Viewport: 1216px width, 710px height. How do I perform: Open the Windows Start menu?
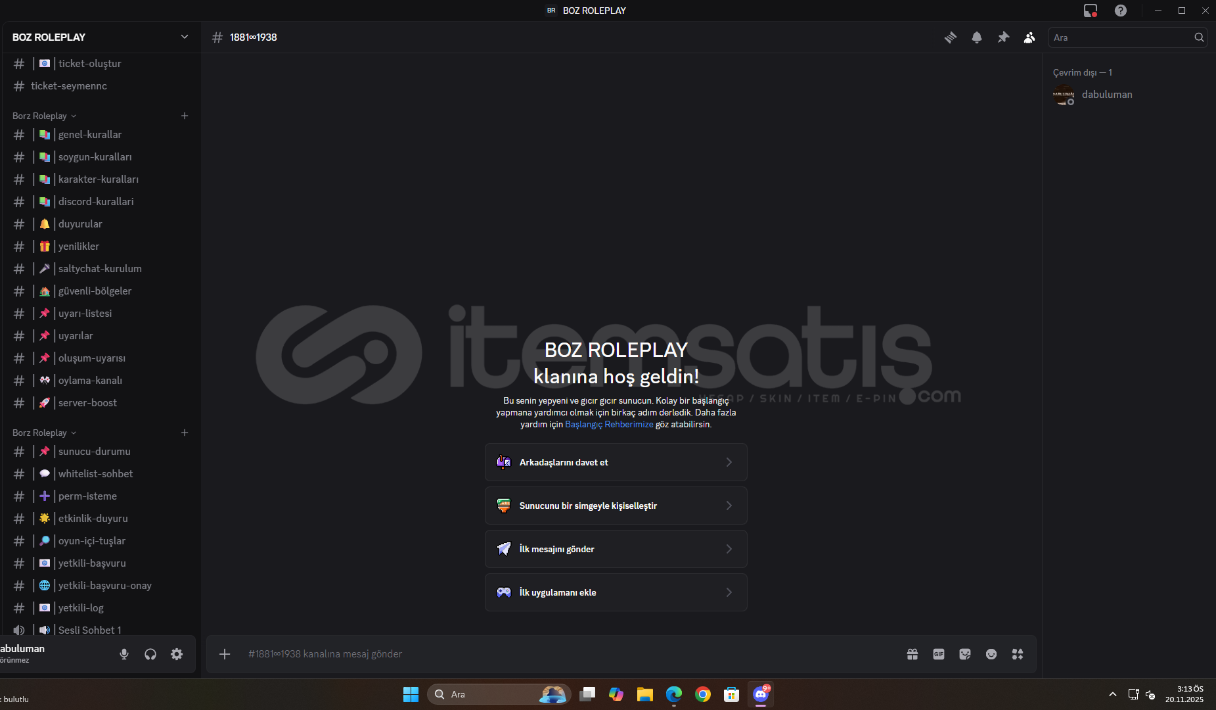click(x=411, y=694)
